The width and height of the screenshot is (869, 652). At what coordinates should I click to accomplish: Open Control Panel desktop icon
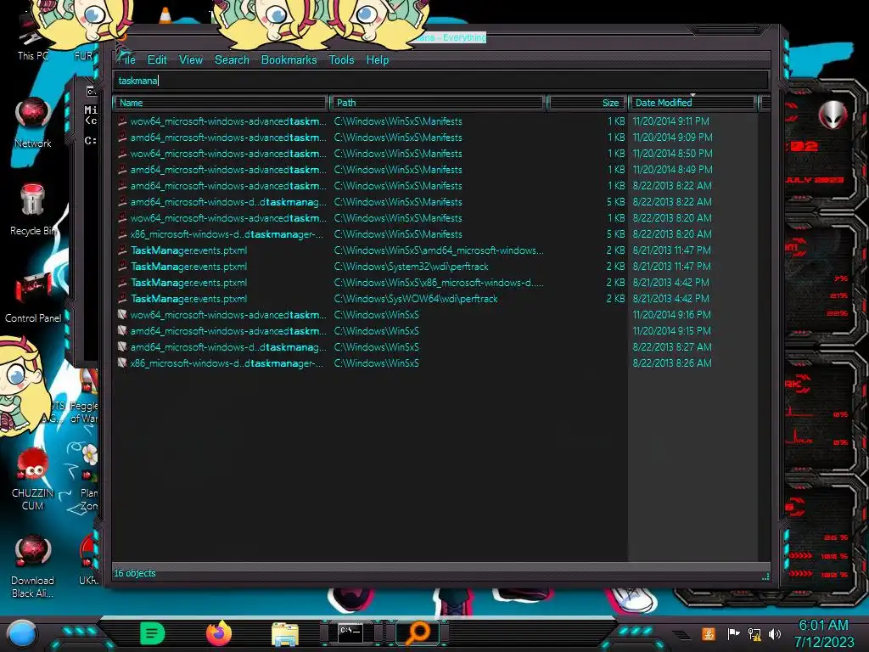coord(33,297)
